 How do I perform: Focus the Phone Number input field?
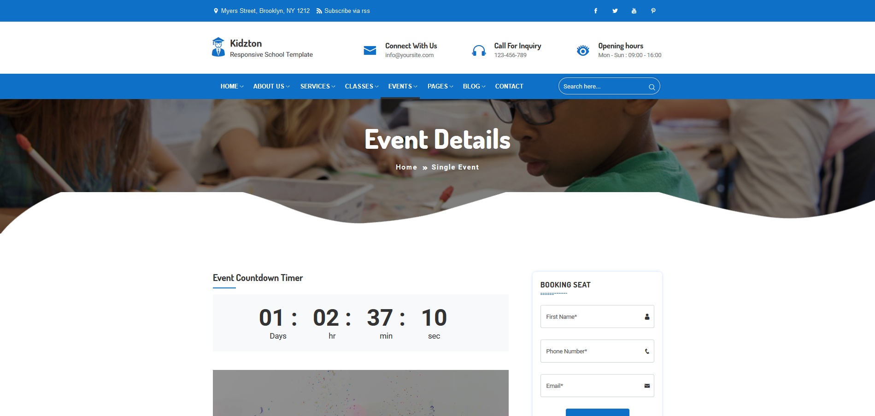click(597, 351)
